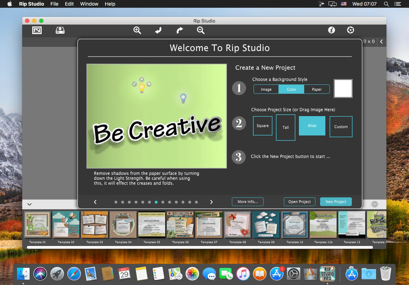Click the zoom in magnifier icon
Image resolution: width=409 pixels, height=285 pixels.
coord(137,30)
